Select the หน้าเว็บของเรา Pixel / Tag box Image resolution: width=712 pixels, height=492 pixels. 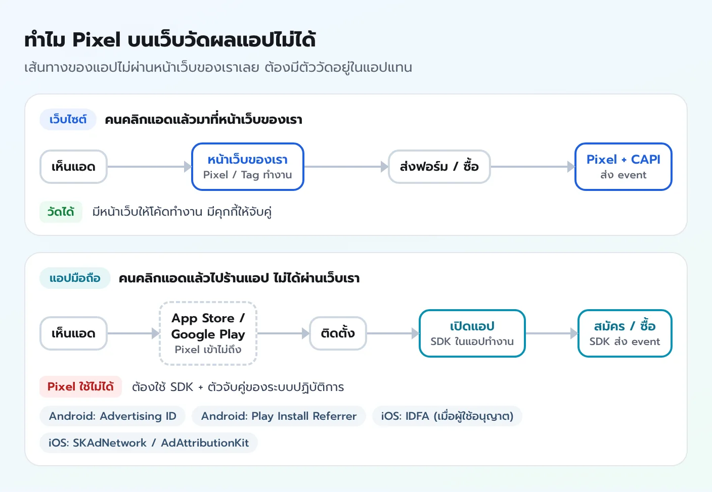coord(248,167)
